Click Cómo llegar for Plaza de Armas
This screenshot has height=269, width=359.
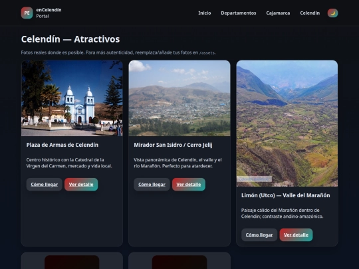[x=44, y=185]
